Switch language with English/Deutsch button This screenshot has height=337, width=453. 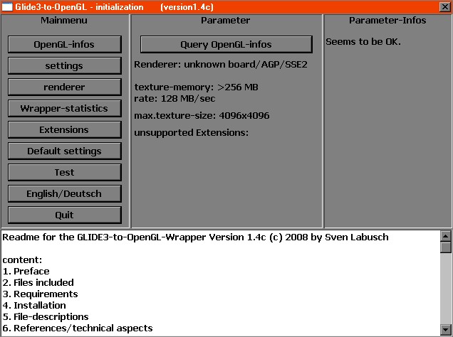[x=64, y=193]
